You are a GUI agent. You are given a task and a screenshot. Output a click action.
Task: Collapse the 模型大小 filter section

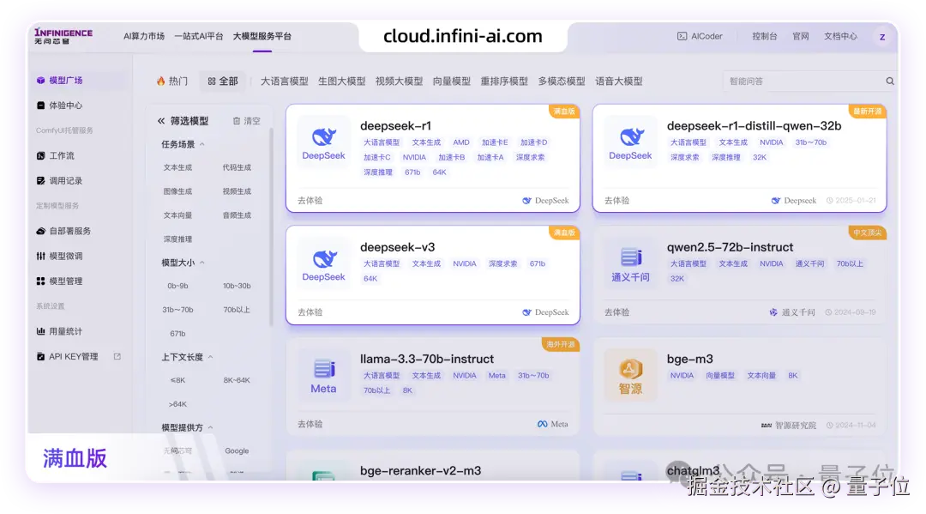[202, 263]
